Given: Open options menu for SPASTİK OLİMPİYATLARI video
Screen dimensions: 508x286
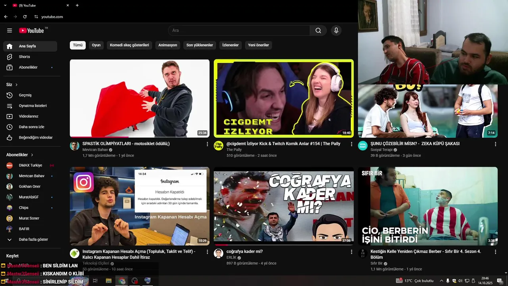Looking at the screenshot, I should pos(207,144).
